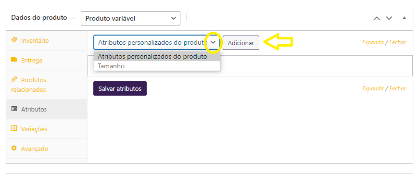Click the Atributos list icon
This screenshot has width=418, height=174.
(x=14, y=109)
